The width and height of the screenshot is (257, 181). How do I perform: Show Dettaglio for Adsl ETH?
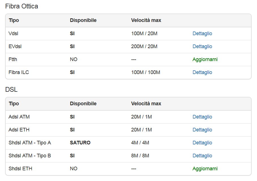pyautogui.click(x=202, y=130)
